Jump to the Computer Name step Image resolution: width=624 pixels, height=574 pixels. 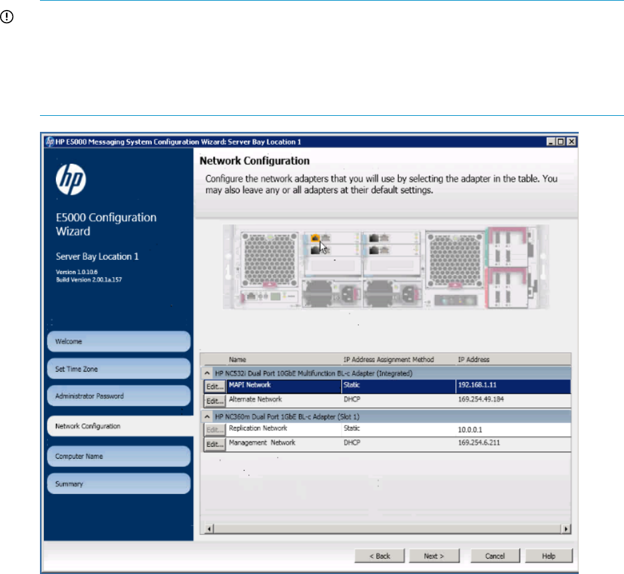[x=119, y=456]
